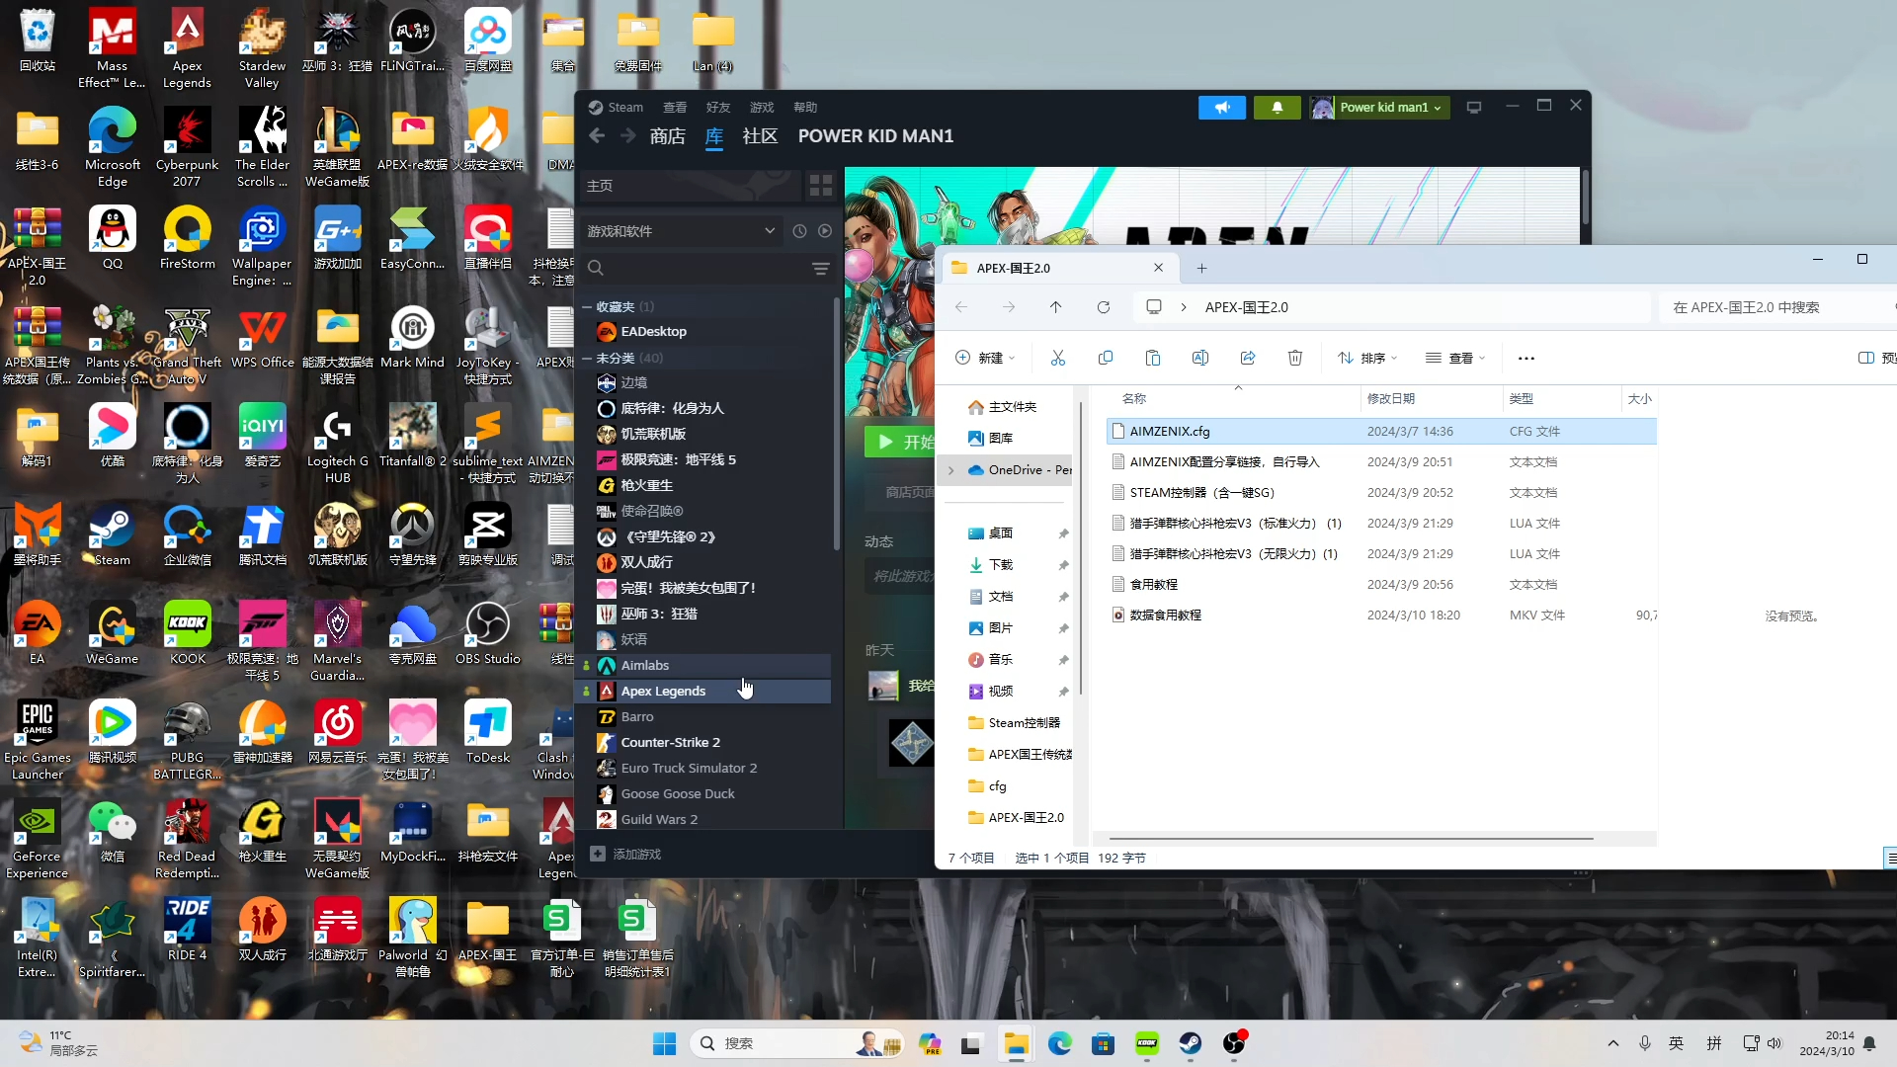Open the Help (帮助) menu in Steam
This screenshot has height=1067, width=1897.
tap(805, 108)
